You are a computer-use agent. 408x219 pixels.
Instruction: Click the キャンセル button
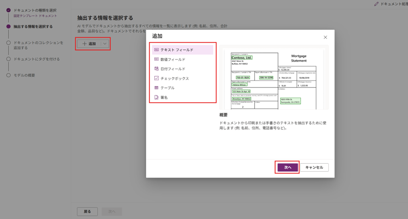(x=315, y=167)
